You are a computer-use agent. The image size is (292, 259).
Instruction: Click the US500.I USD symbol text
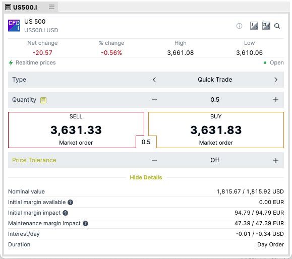41,30
